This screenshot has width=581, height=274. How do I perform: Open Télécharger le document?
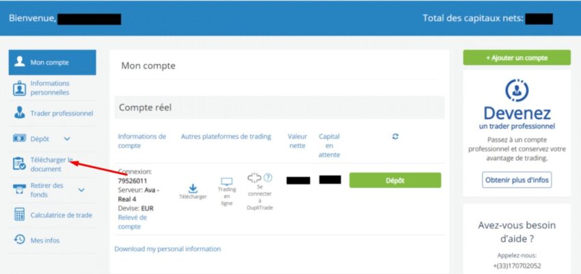(51, 165)
